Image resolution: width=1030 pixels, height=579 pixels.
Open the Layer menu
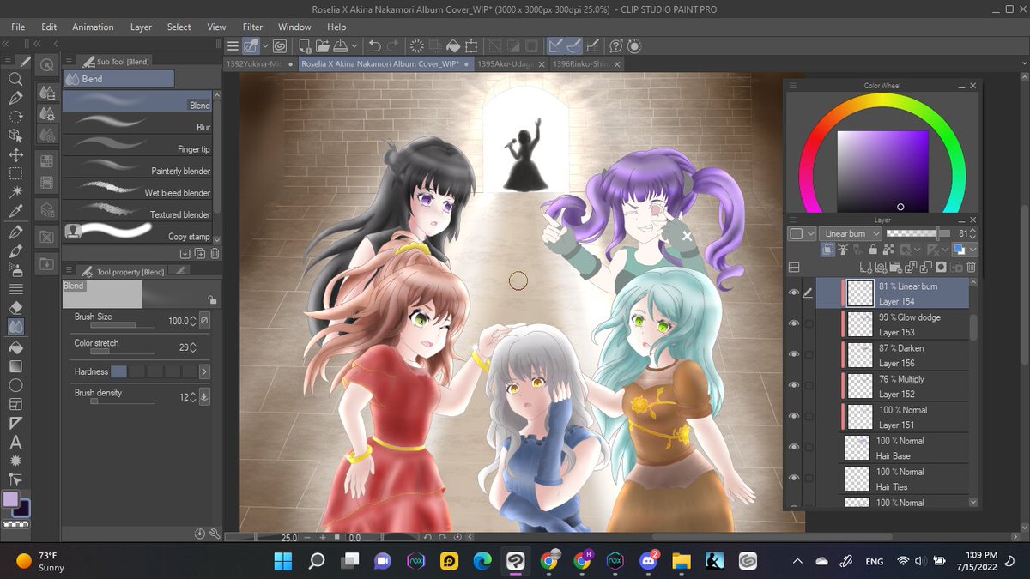tap(141, 27)
